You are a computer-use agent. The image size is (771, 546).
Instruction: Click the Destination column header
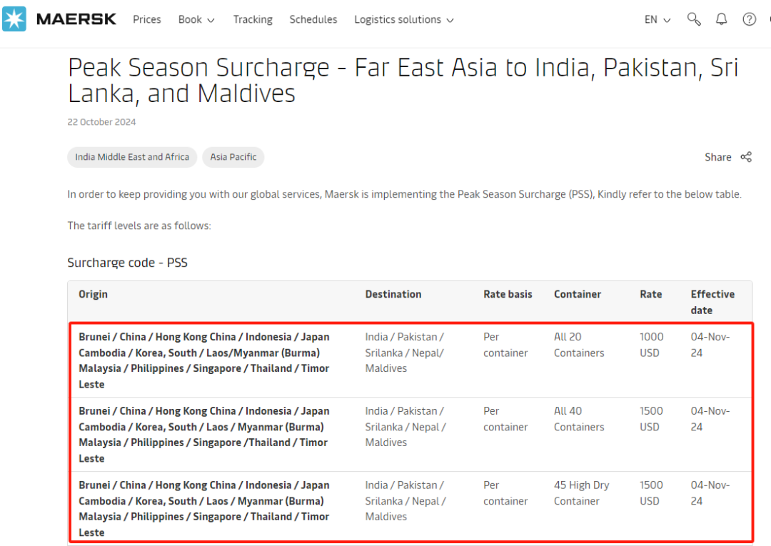393,294
